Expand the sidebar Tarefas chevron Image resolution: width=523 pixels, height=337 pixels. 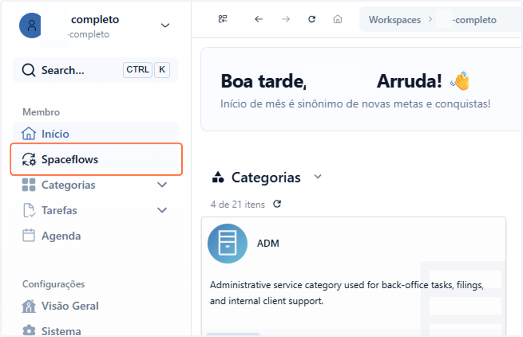[162, 210]
